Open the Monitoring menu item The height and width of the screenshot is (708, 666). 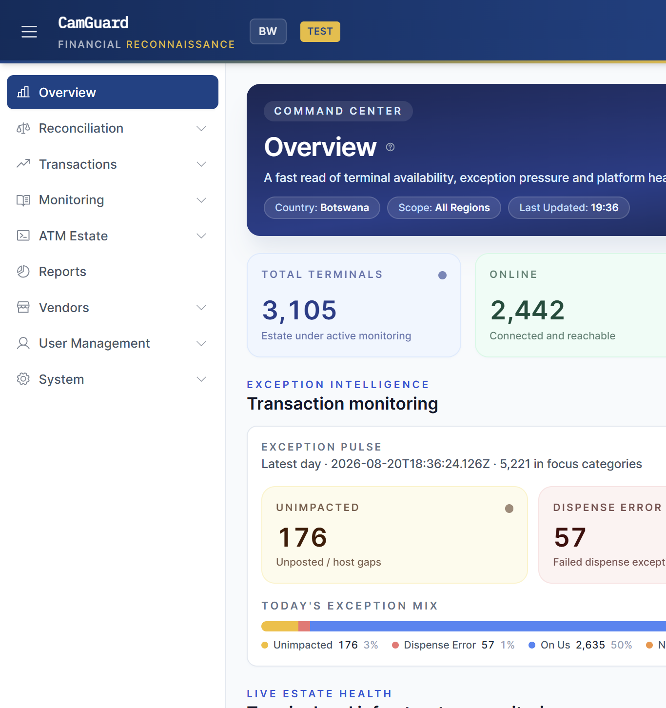click(113, 200)
